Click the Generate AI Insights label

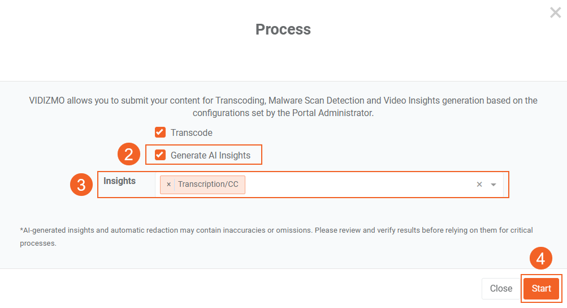pos(210,155)
